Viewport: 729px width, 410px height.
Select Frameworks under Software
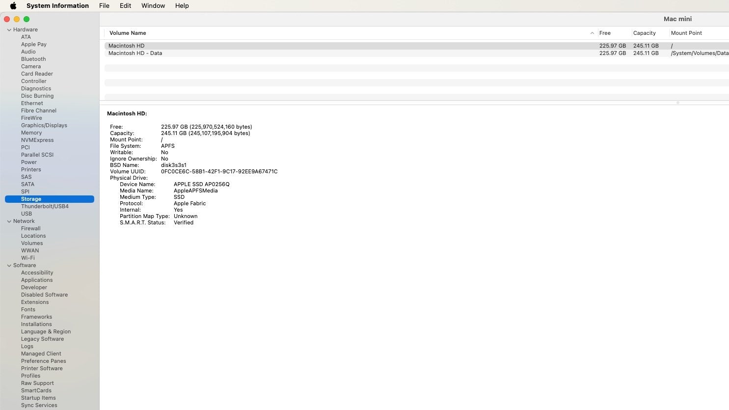[x=36, y=317]
